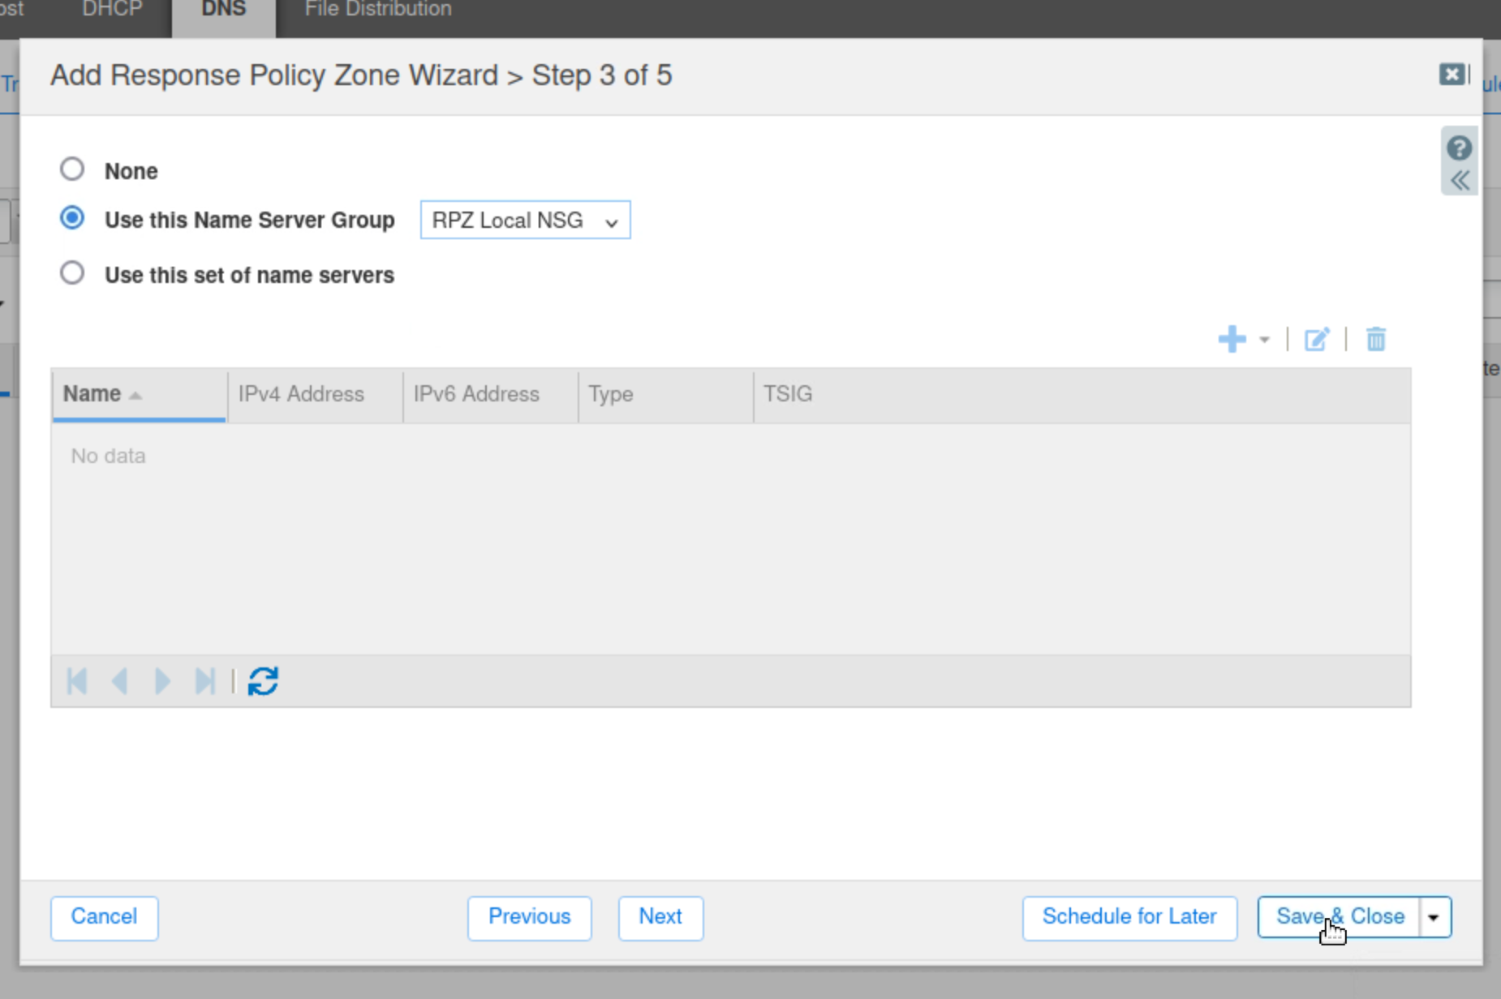Select the None radio button
Viewport: 1501px width, 999px height.
pos(72,169)
